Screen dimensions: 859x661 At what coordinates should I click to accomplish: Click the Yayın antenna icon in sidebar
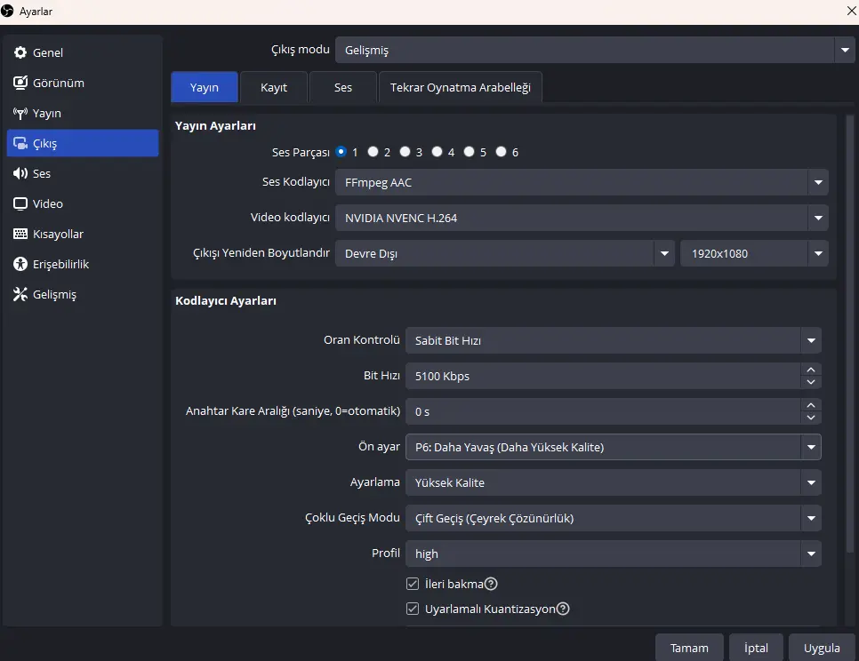click(20, 113)
